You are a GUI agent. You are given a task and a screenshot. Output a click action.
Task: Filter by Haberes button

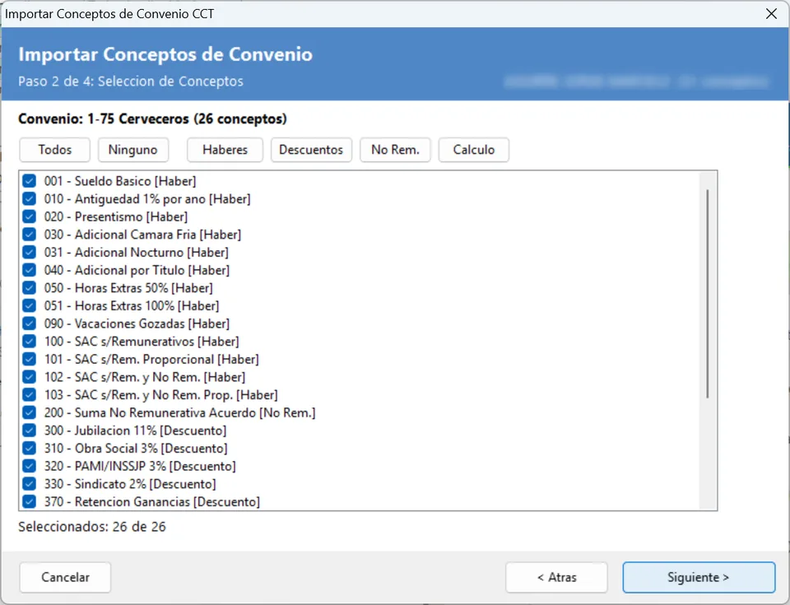point(225,150)
